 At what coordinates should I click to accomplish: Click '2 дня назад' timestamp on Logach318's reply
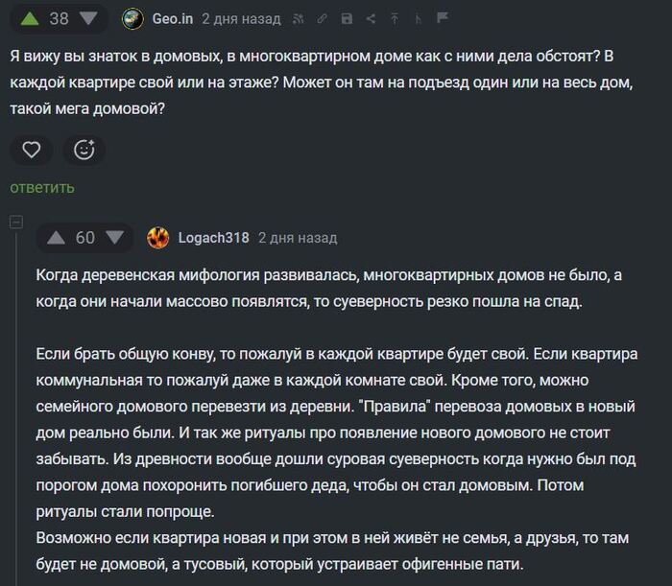(298, 237)
